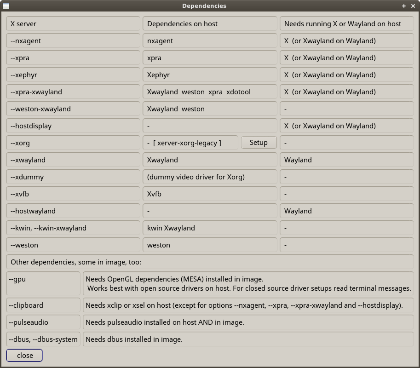Click Needs pulseaudio installed description

(x=248, y=322)
